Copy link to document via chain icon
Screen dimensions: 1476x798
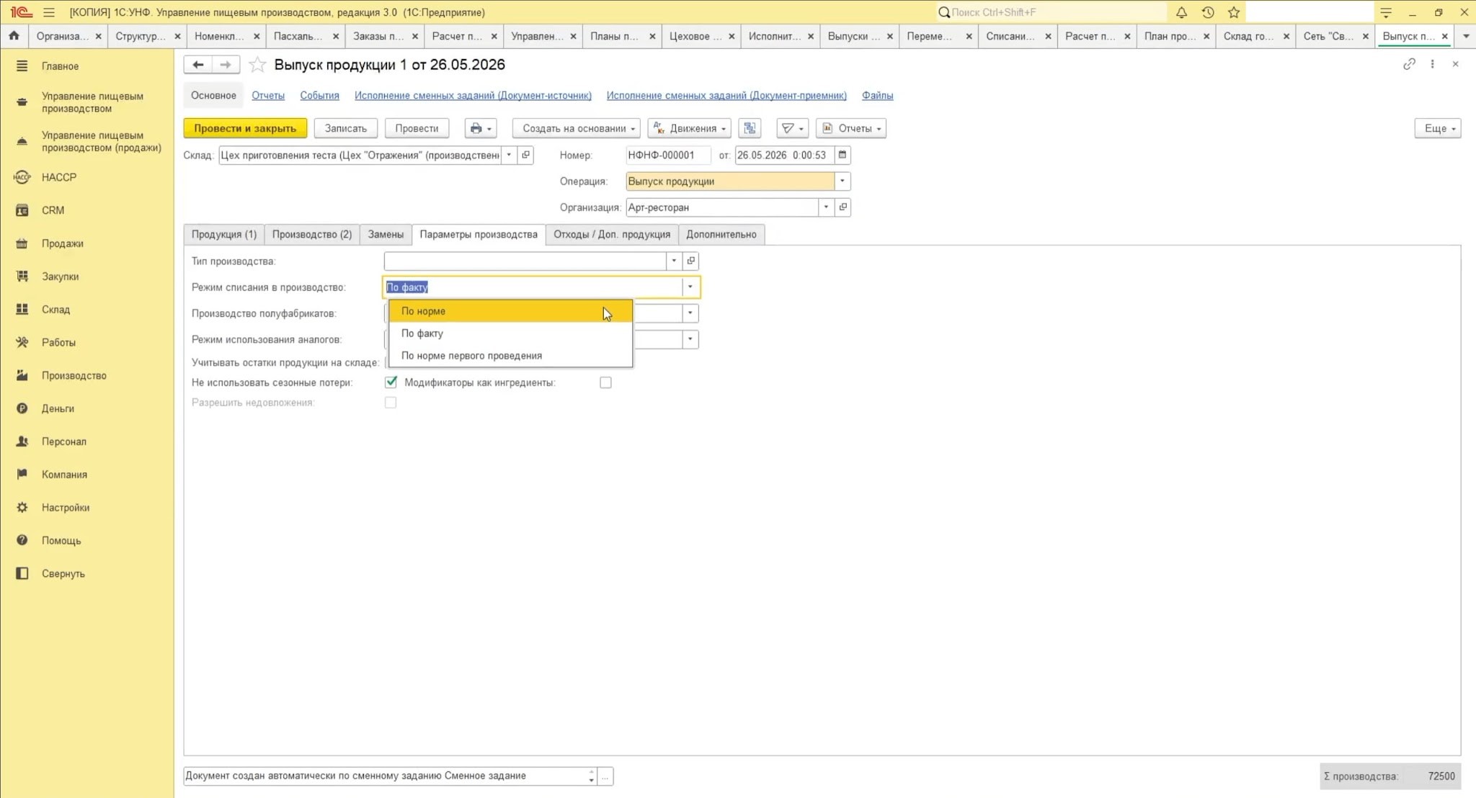[1409, 64]
